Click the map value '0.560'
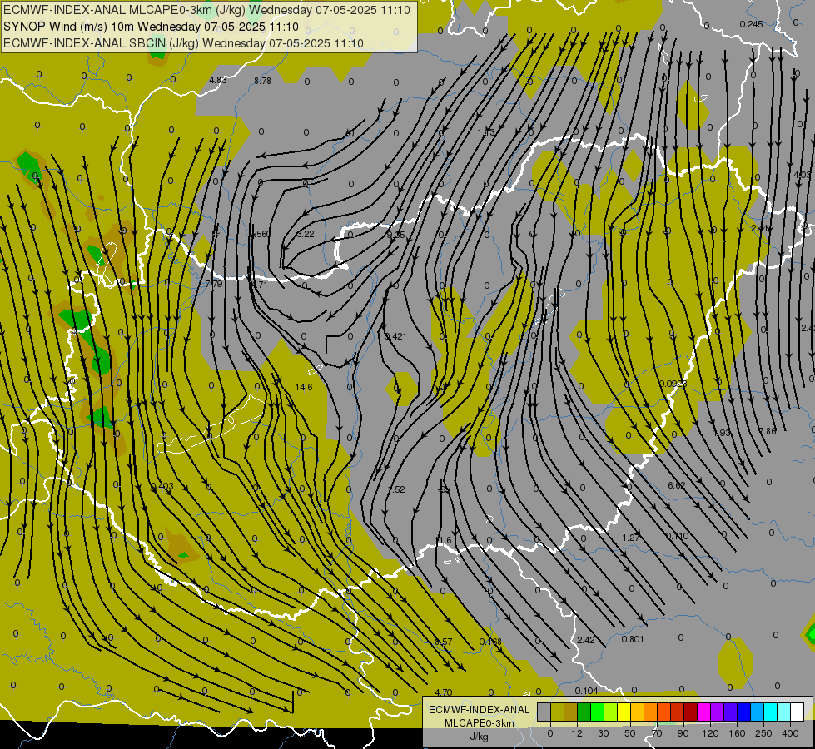The image size is (815, 749). pos(260,234)
